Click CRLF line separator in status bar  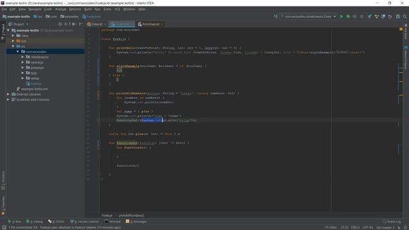[355, 227]
